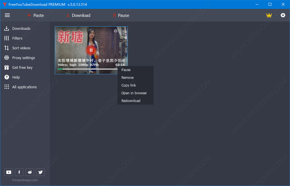Choose Remove in context menu

click(135, 78)
